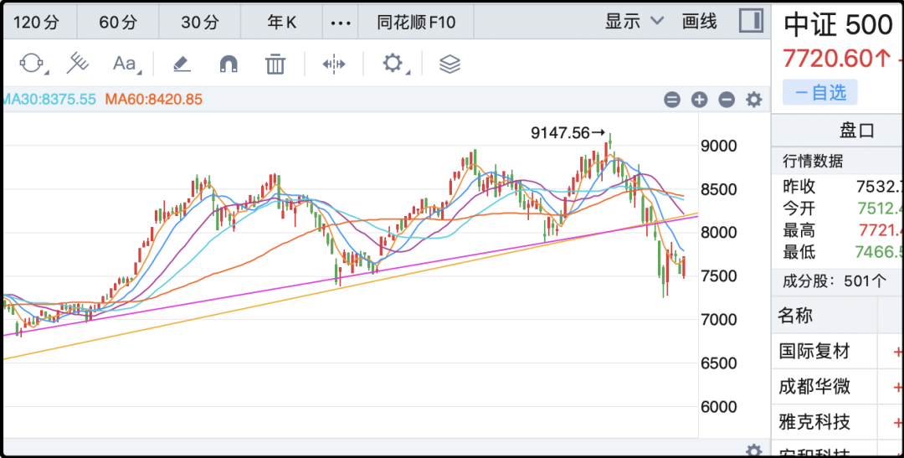Click the 成分股: 501个 text

point(835,281)
